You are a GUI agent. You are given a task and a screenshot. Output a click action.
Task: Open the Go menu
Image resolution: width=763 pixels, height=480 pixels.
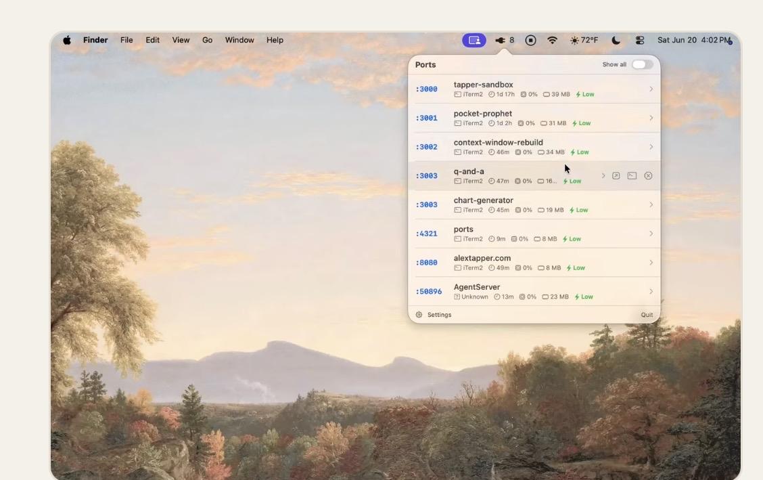[x=207, y=40]
